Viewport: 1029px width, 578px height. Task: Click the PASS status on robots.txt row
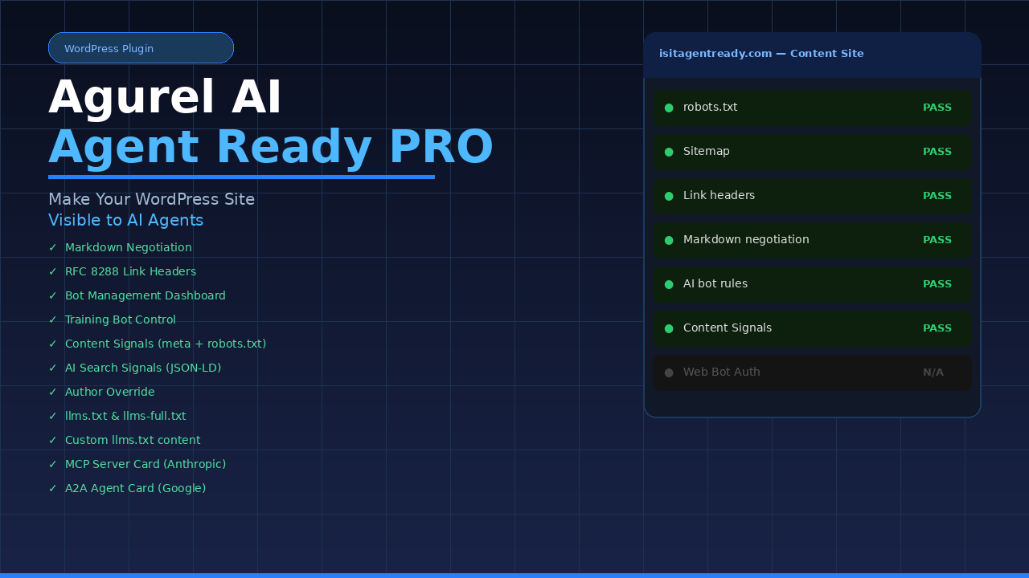coord(937,108)
